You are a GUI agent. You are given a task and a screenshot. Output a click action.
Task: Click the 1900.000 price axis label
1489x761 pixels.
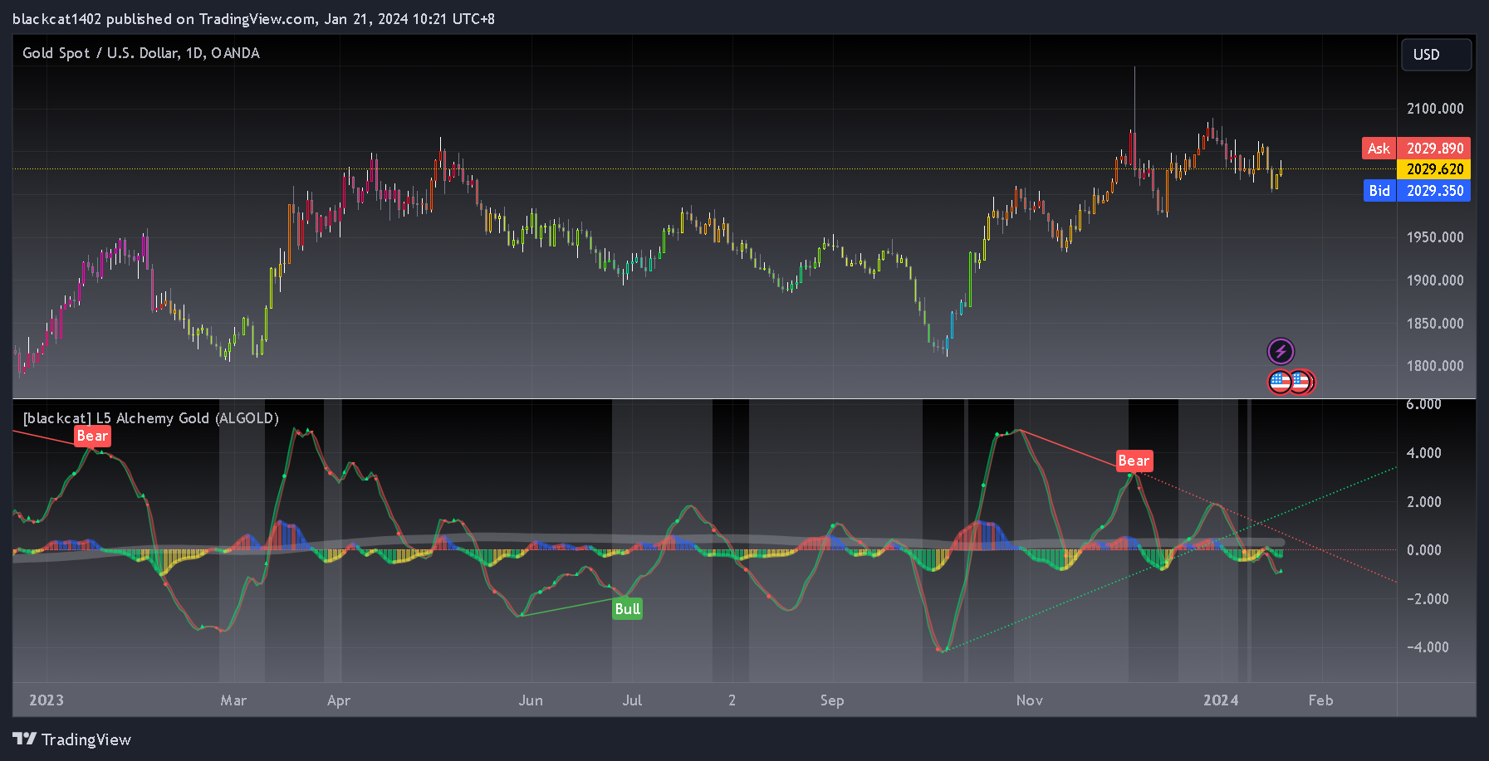click(x=1435, y=280)
